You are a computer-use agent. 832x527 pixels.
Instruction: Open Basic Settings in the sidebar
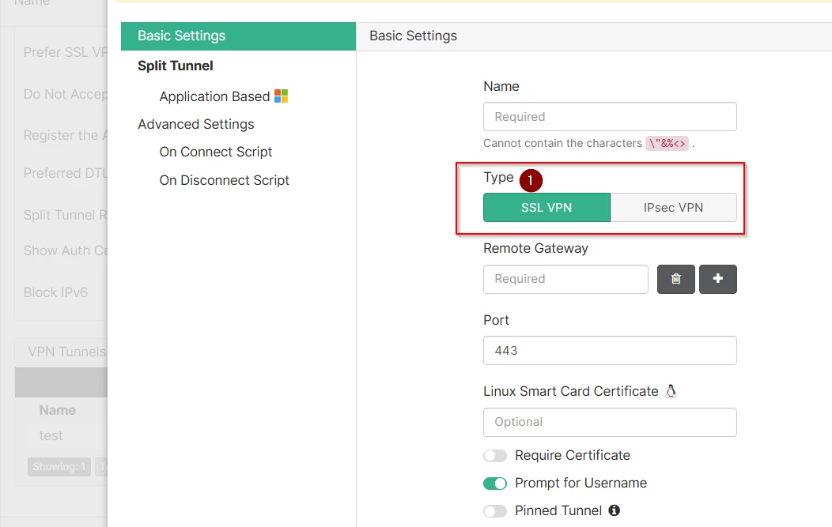(x=238, y=36)
